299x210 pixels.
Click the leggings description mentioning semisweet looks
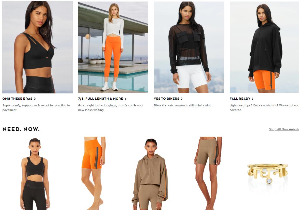(x=111, y=108)
